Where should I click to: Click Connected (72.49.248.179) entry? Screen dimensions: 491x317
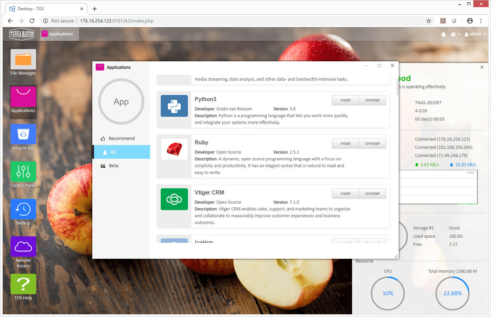441,155
